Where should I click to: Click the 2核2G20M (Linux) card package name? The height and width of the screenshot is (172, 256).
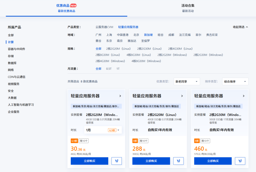point(162,115)
